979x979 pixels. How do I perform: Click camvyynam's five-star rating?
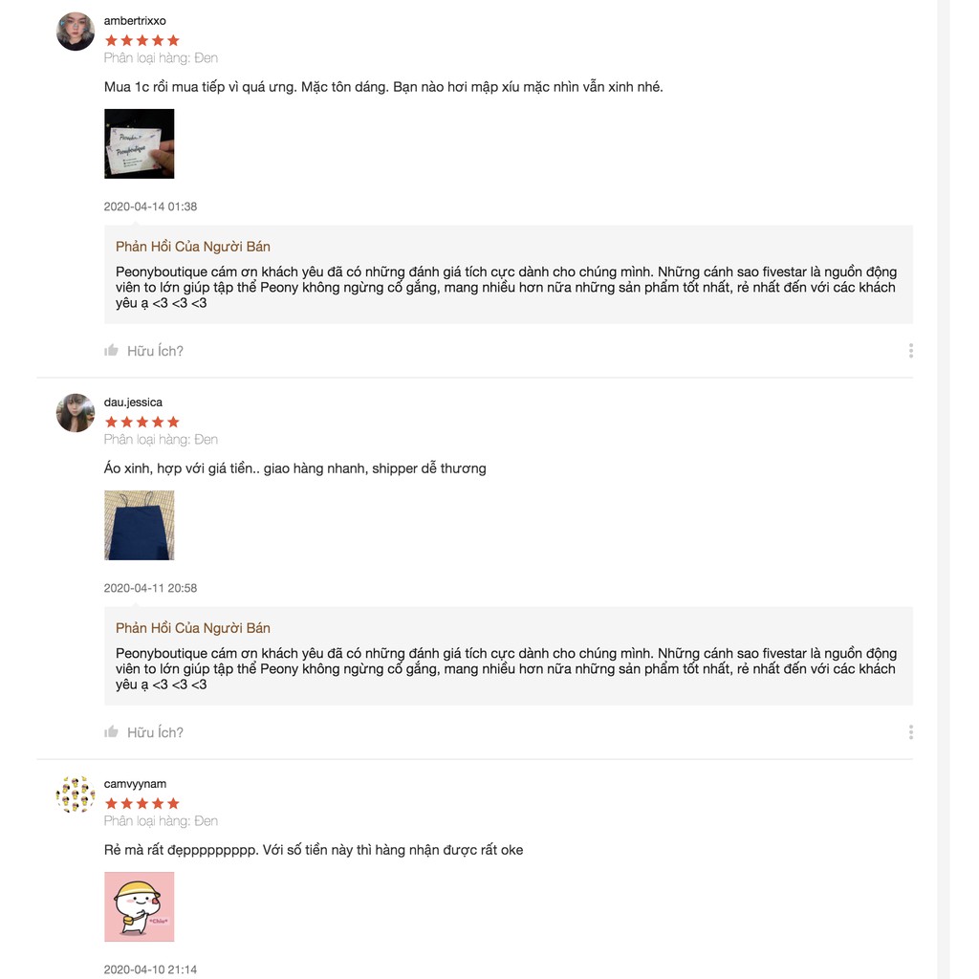(x=141, y=803)
